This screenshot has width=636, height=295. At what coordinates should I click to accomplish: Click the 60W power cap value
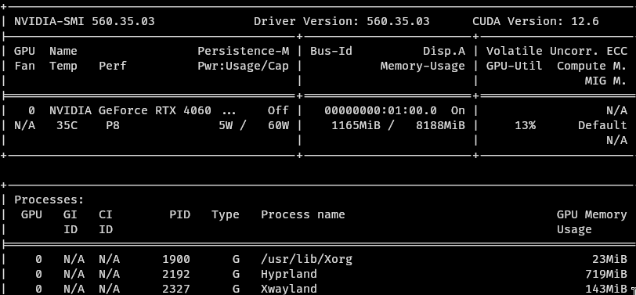pyautogui.click(x=278, y=126)
